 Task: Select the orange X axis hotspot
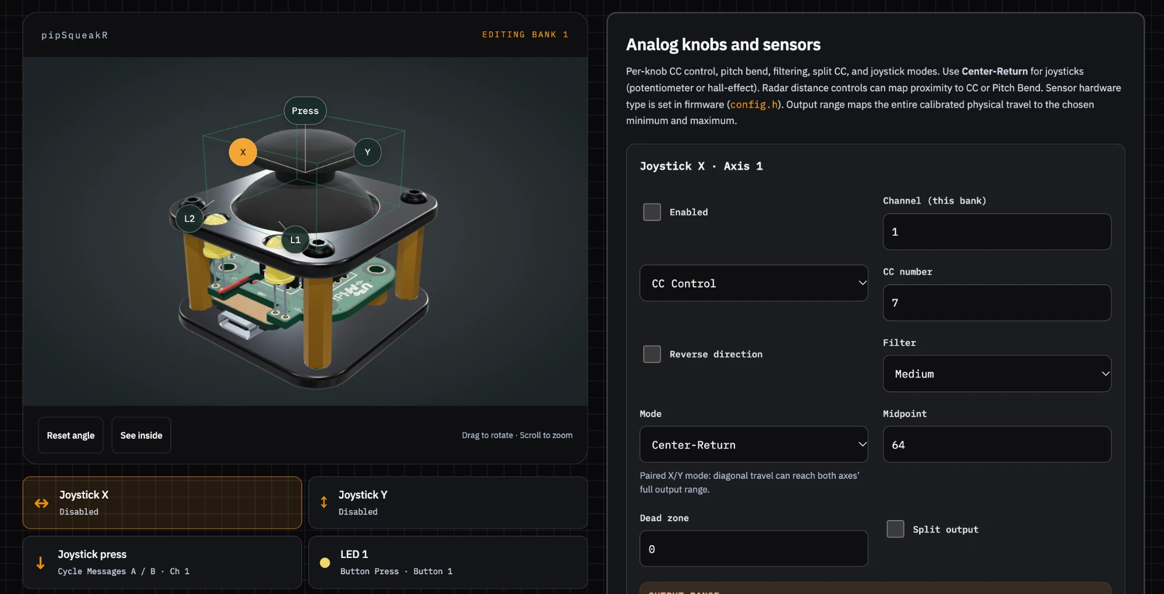tap(243, 152)
